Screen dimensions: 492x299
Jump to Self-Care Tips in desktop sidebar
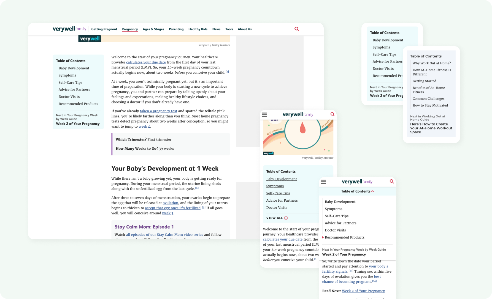point(70,83)
